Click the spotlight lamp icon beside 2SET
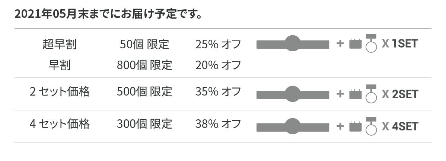Viewport: 446px width, 161px height. pyautogui.click(x=371, y=93)
